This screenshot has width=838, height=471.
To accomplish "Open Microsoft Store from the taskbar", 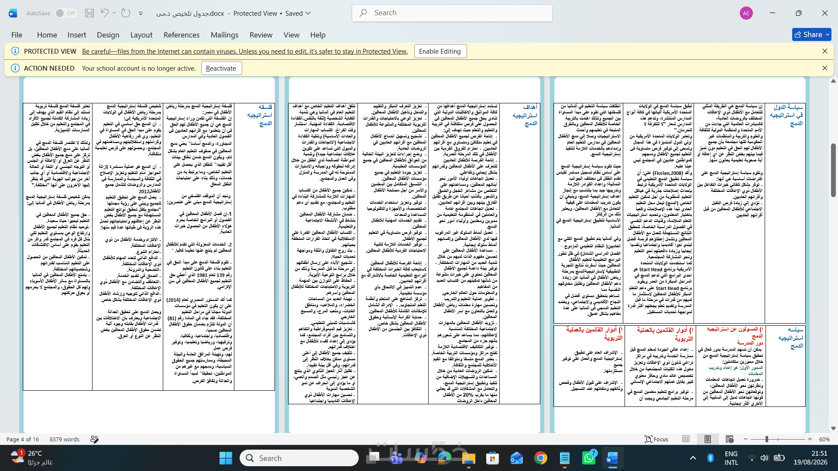I will click(x=493, y=458).
